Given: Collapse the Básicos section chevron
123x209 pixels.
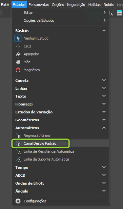Looking at the screenshot, I should 104,31.
